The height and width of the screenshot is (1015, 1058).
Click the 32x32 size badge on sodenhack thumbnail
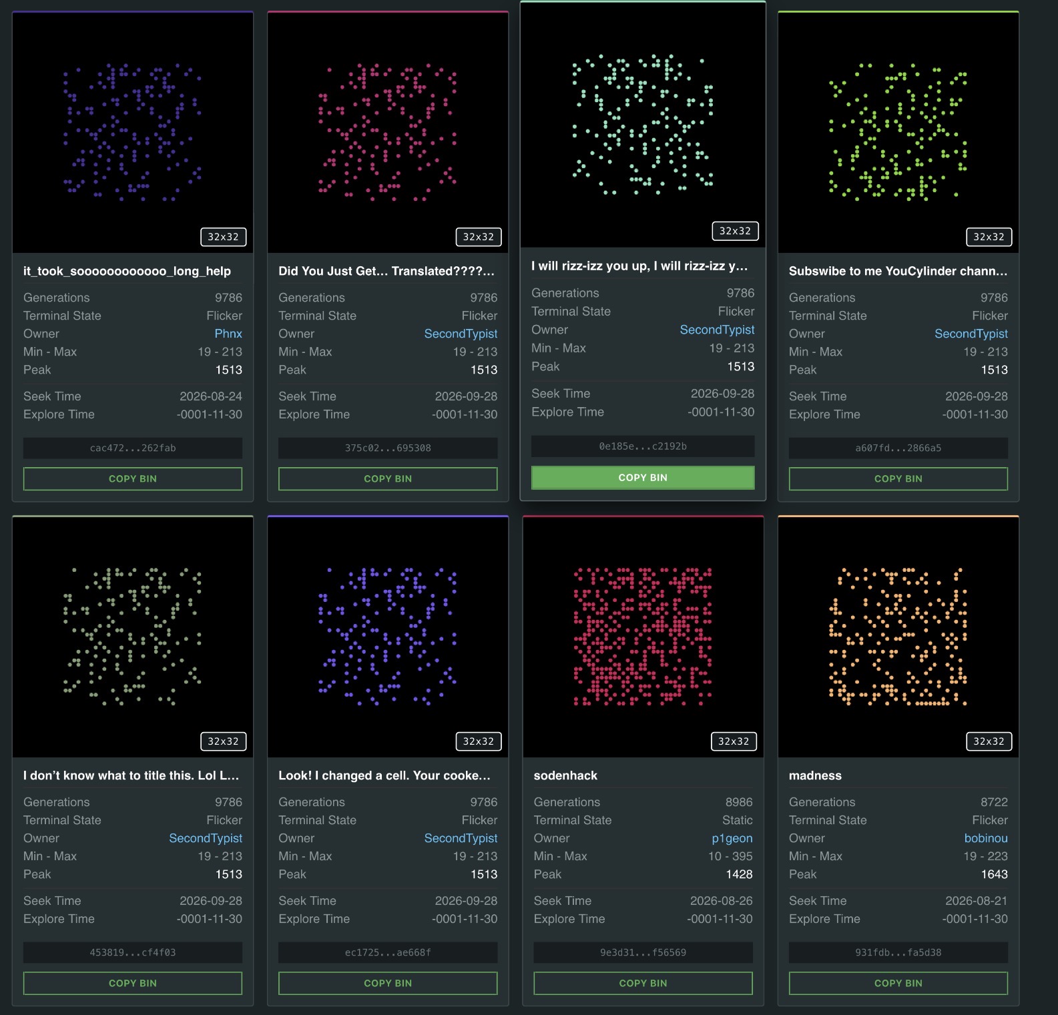point(734,741)
